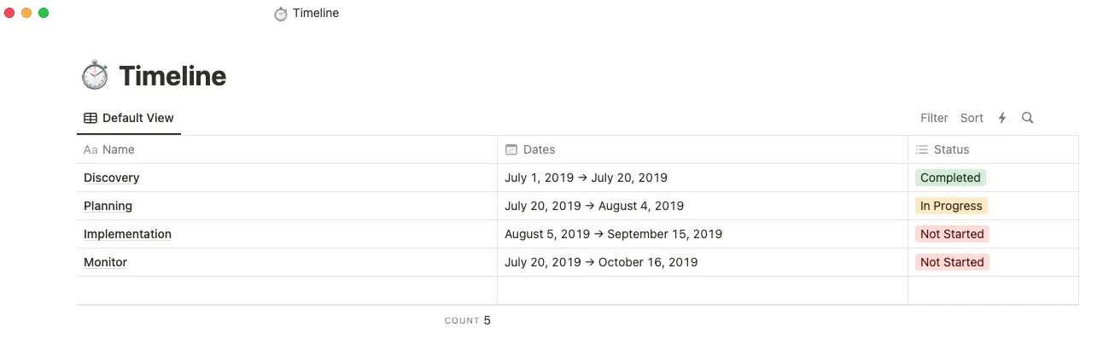Screen dimensions: 1115x362
Task: Open the Implementation page
Action: pyautogui.click(x=127, y=234)
